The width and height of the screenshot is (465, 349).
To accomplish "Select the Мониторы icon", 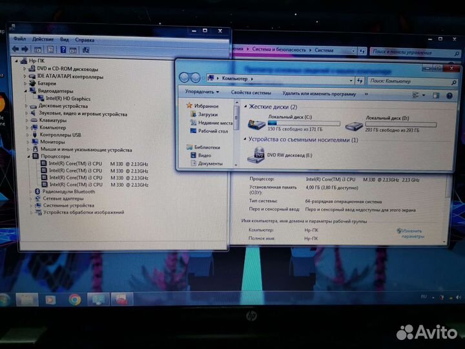I will pyautogui.click(x=35, y=142).
